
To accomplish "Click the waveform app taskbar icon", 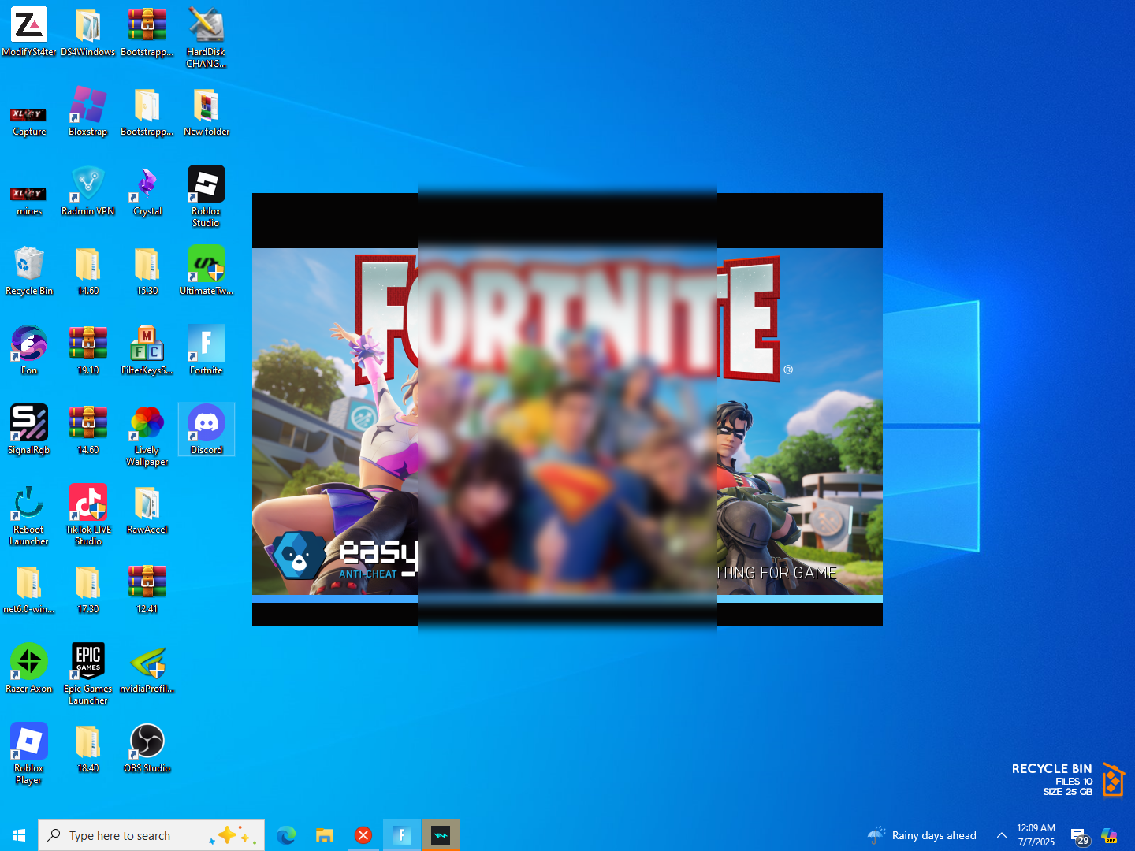I will click(x=441, y=835).
